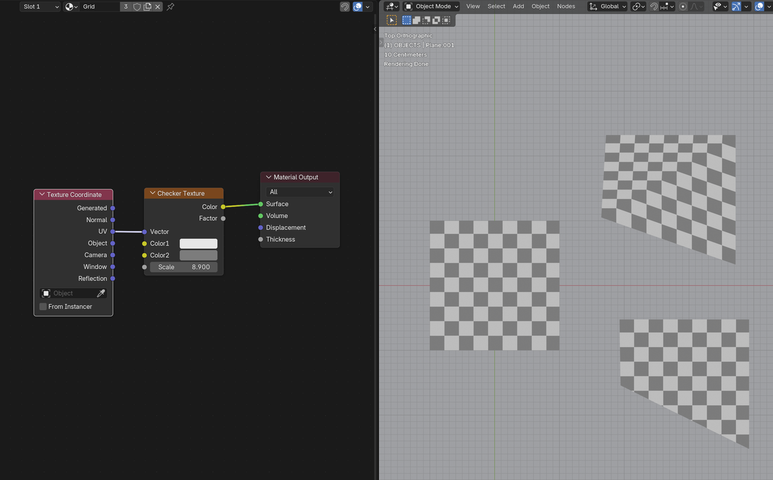Enable the From Instancer checkbox
This screenshot has height=480, width=773.
[x=43, y=307]
